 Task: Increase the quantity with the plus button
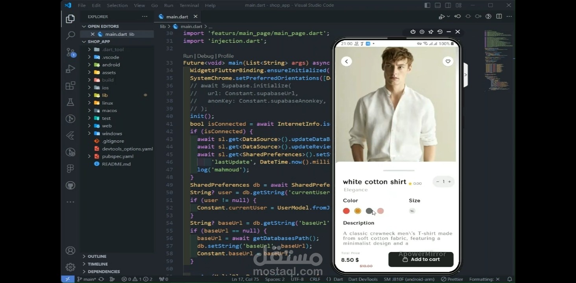[x=449, y=182]
